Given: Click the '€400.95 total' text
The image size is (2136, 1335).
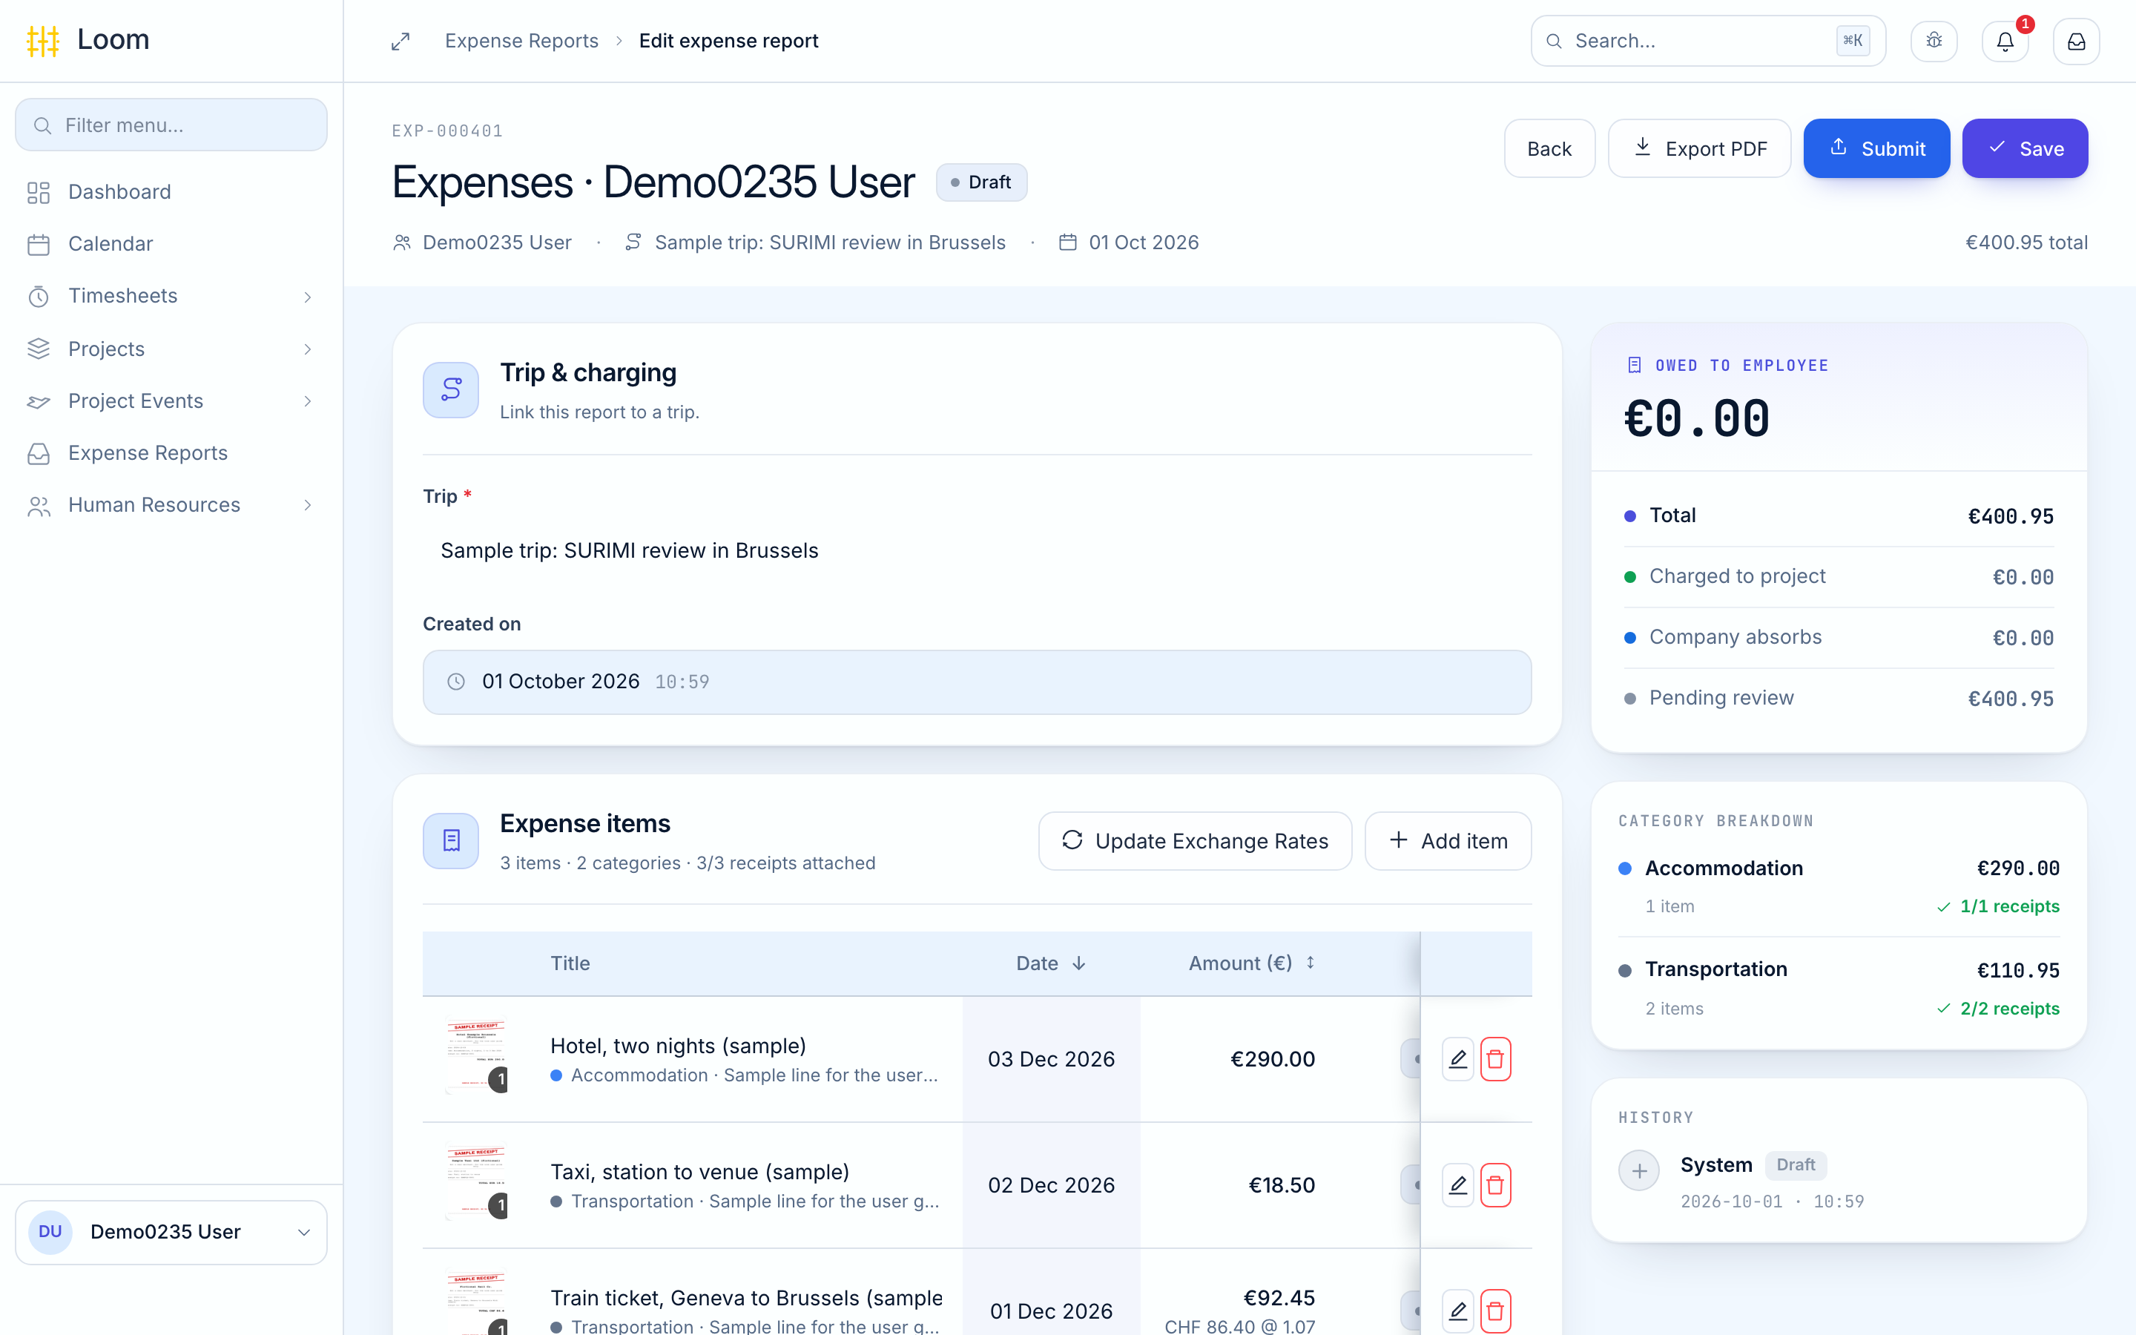Looking at the screenshot, I should point(2026,242).
